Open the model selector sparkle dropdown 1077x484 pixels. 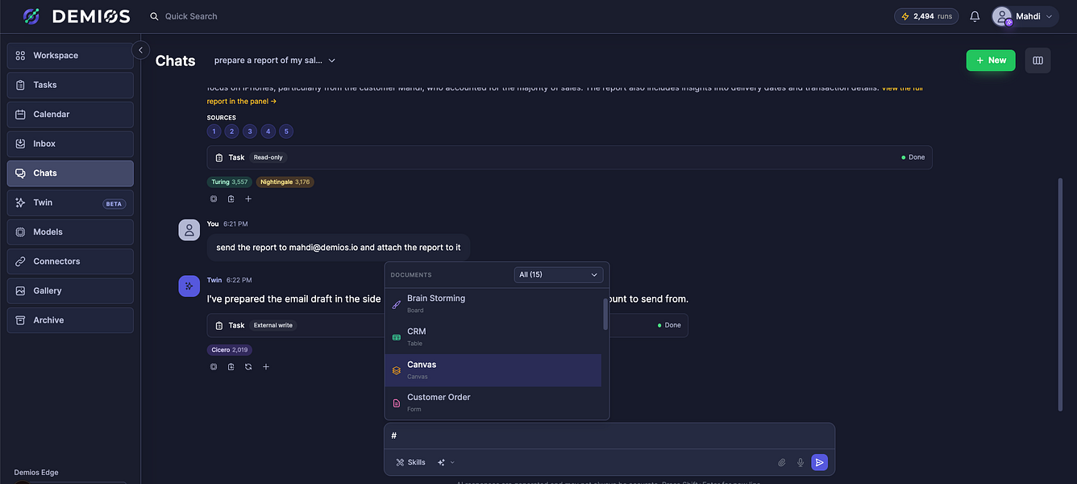coord(446,462)
